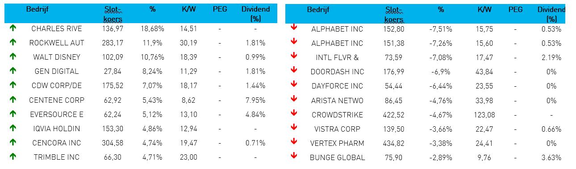Click the Dividend (%) header in the gainers table
Screen dimensions: 576x169
255,14
